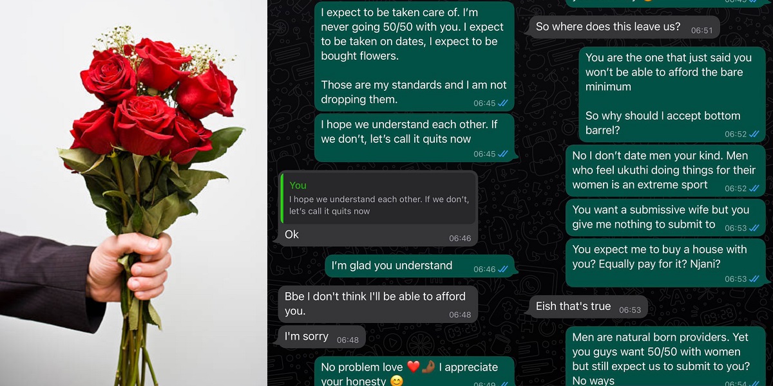Tap the 'I expect to be taken care of' message
The height and width of the screenshot is (386, 773).
click(414, 56)
